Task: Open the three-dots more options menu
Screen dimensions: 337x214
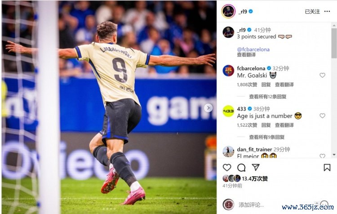Action: coord(327,11)
